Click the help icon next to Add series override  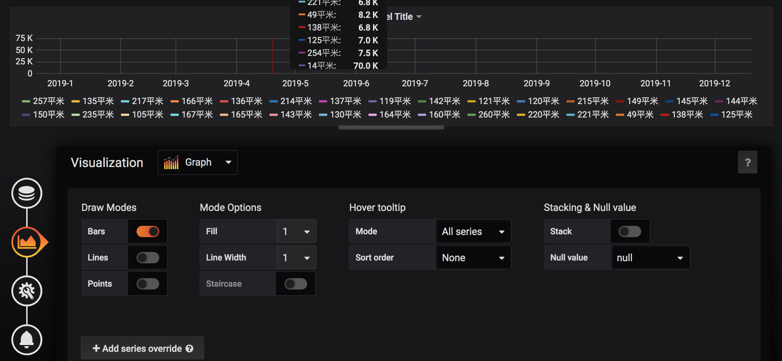190,348
